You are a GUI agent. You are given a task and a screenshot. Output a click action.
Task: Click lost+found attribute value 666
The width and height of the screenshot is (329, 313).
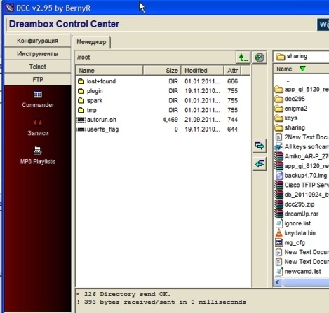click(x=232, y=81)
